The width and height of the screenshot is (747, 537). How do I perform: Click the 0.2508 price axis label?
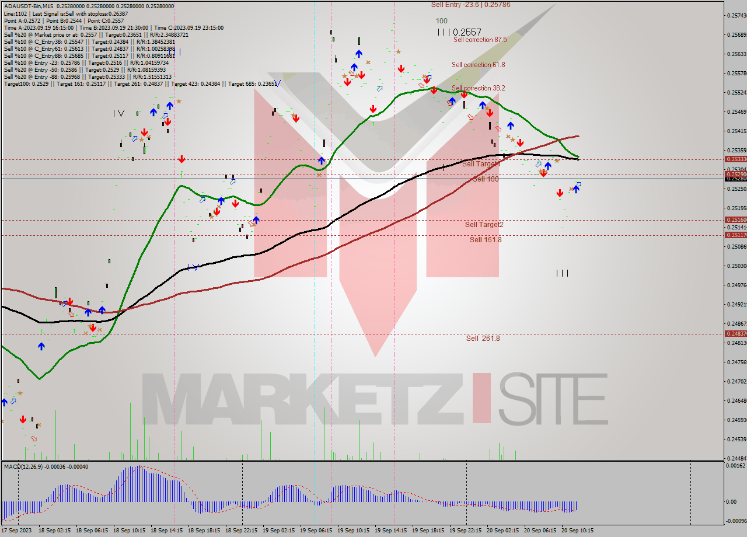[737, 246]
